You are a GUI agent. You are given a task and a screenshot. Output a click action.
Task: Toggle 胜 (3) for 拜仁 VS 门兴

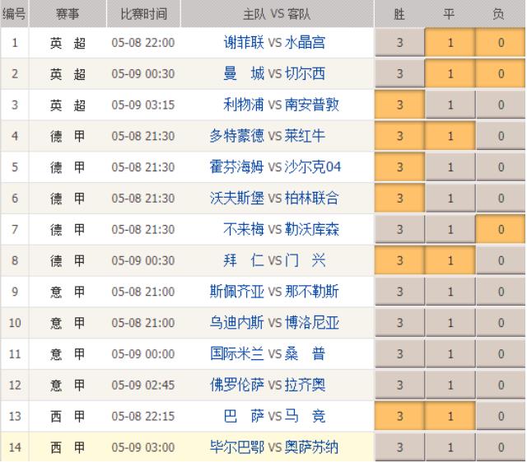click(x=399, y=260)
